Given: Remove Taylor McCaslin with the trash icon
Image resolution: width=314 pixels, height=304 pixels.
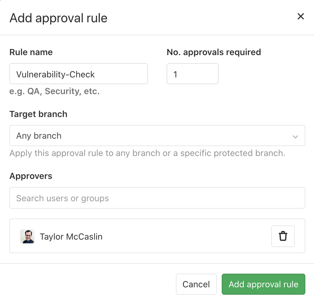Looking at the screenshot, I should point(283,236).
